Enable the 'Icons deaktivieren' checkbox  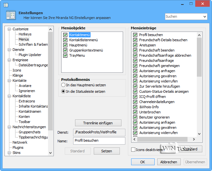tap(133, 150)
